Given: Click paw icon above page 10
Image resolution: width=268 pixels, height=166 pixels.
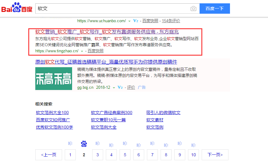Looking at the screenshot, I should coord(193,144).
